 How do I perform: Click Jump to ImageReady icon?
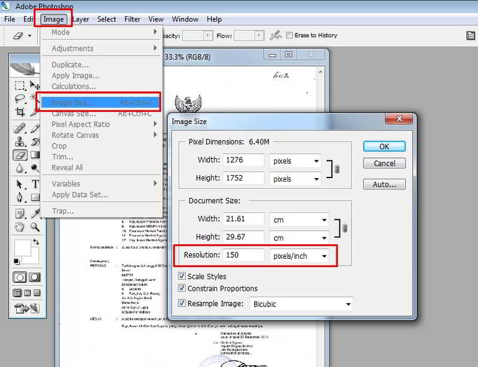(27, 308)
